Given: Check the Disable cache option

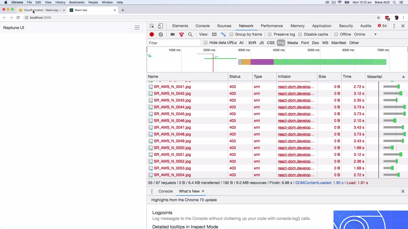Looking at the screenshot, I should [x=300, y=34].
